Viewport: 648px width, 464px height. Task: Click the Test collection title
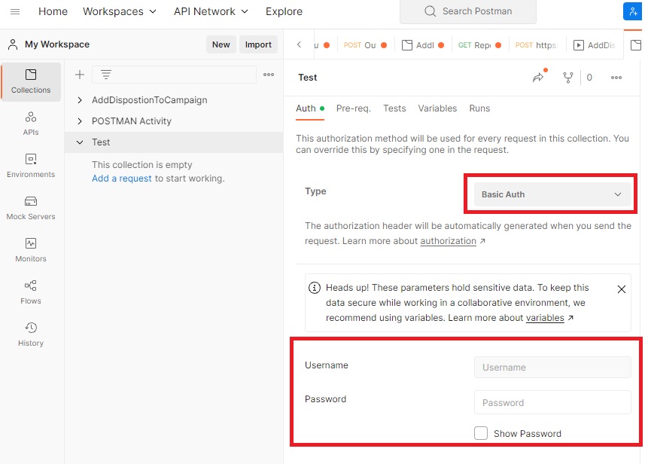pyautogui.click(x=308, y=78)
